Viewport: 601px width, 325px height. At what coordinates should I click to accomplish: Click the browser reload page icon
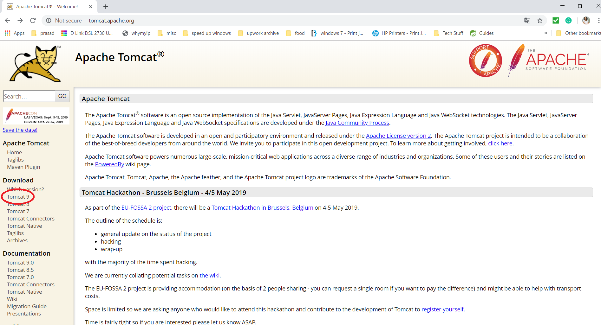coord(33,21)
